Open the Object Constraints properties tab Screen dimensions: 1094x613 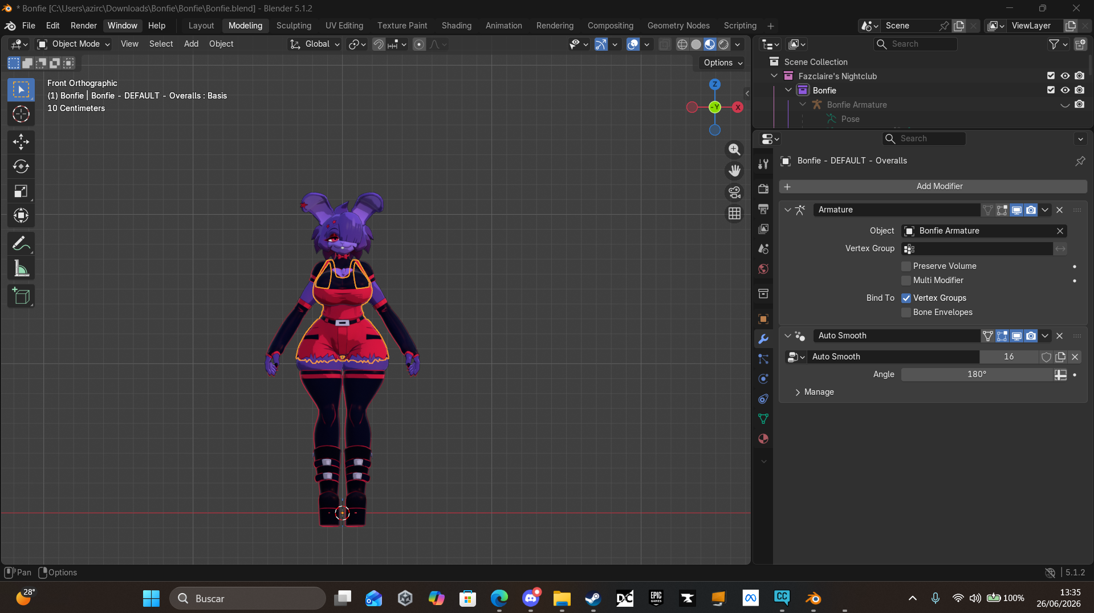click(763, 399)
